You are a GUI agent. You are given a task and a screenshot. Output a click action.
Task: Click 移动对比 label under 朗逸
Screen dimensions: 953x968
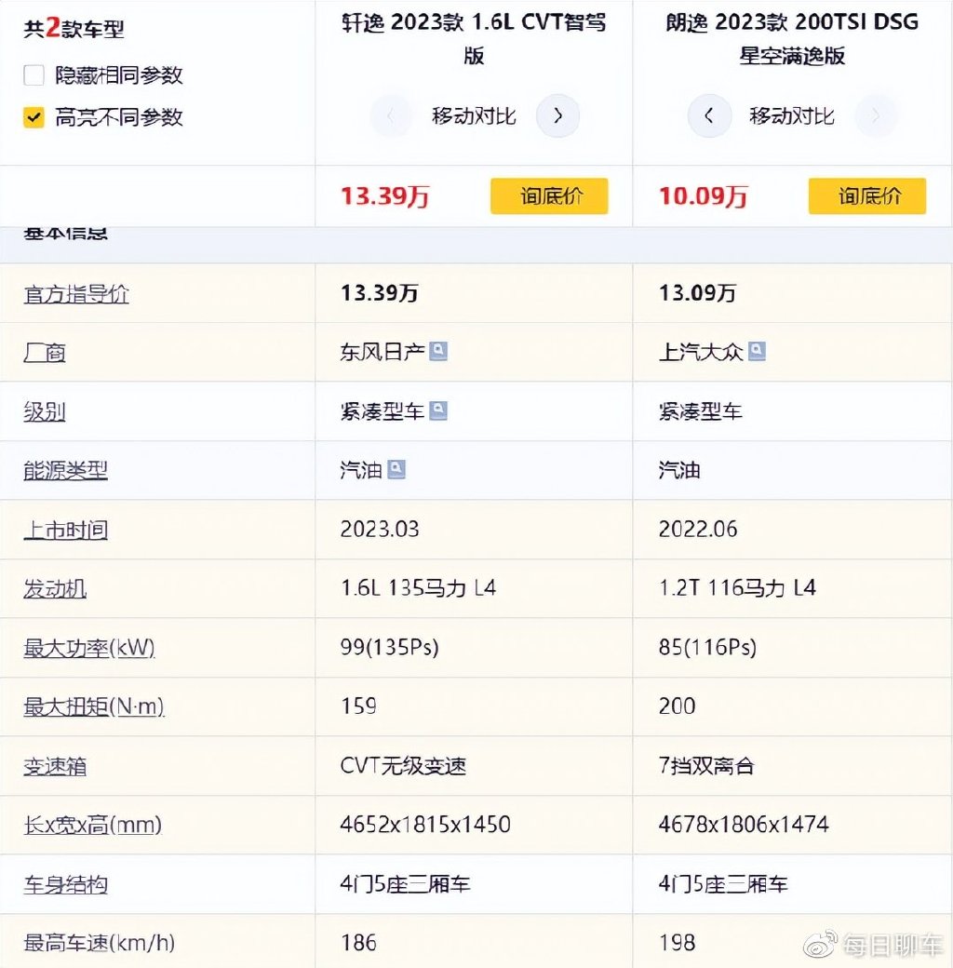[792, 116]
